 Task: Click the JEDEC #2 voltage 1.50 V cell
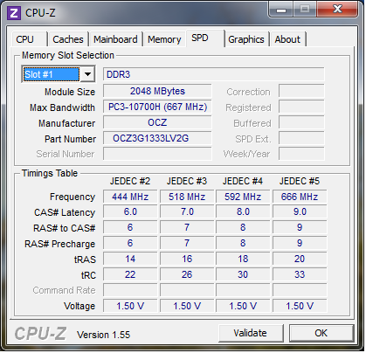click(x=130, y=306)
